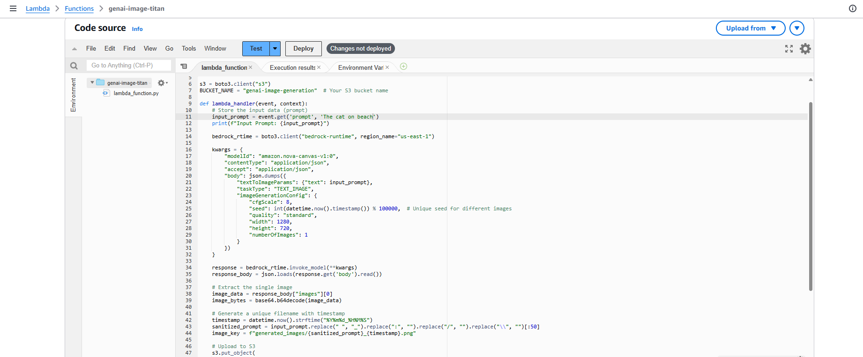Open the Environment side panel tab
Image resolution: width=863 pixels, height=357 pixels.
[x=73, y=95]
